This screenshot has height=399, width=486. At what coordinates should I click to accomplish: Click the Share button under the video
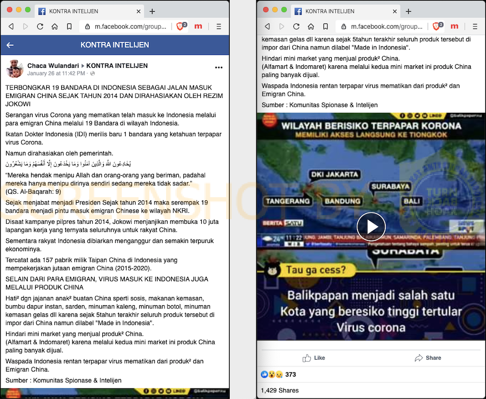[x=428, y=358]
